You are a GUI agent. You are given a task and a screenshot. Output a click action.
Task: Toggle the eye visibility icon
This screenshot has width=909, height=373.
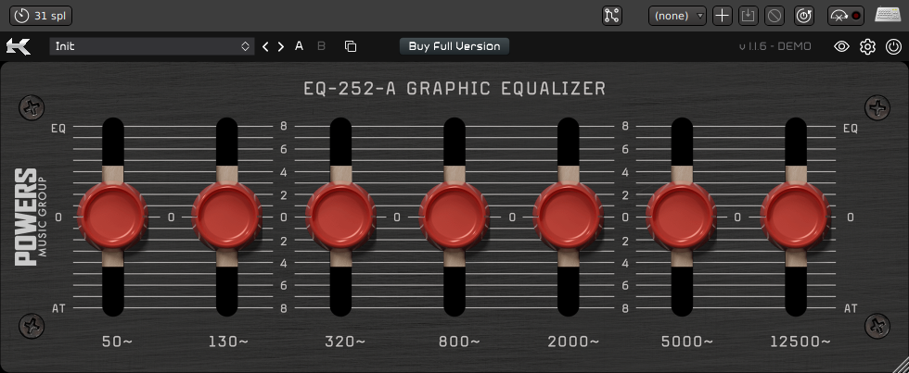coord(841,46)
